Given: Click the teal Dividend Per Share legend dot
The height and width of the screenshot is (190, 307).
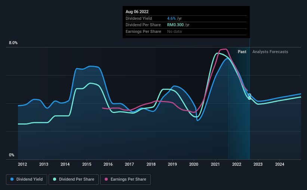Looking at the screenshot, I should pyautogui.click(x=55, y=179).
